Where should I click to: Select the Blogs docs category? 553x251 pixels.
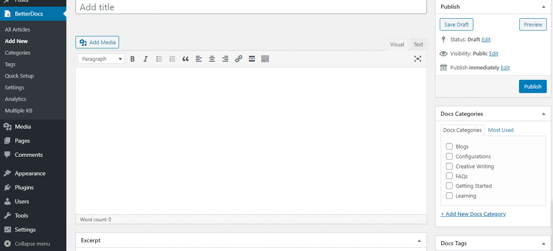click(x=449, y=146)
